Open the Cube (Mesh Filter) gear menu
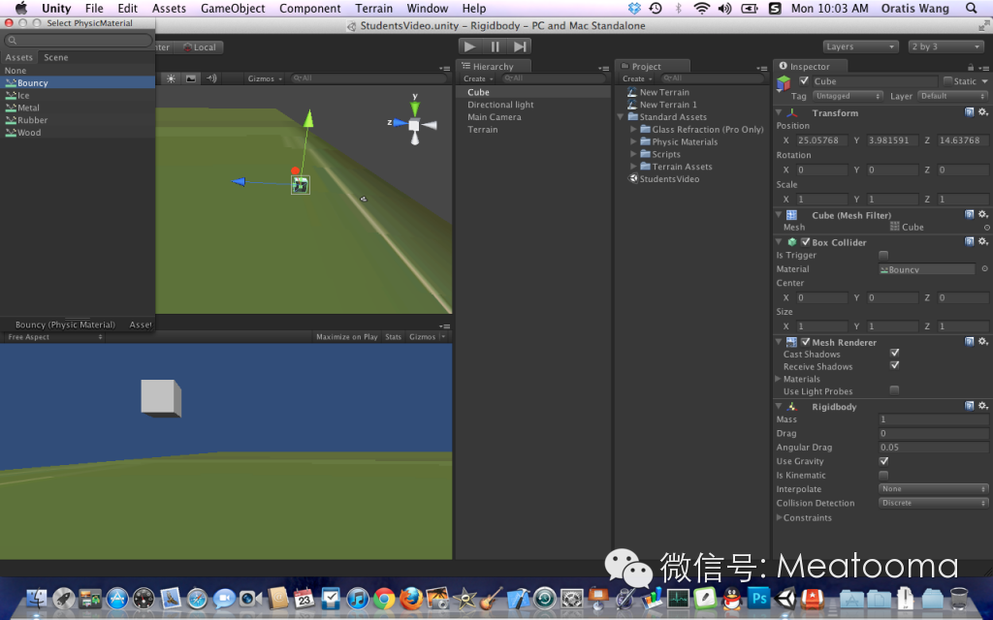This screenshot has width=993, height=620. click(x=983, y=214)
